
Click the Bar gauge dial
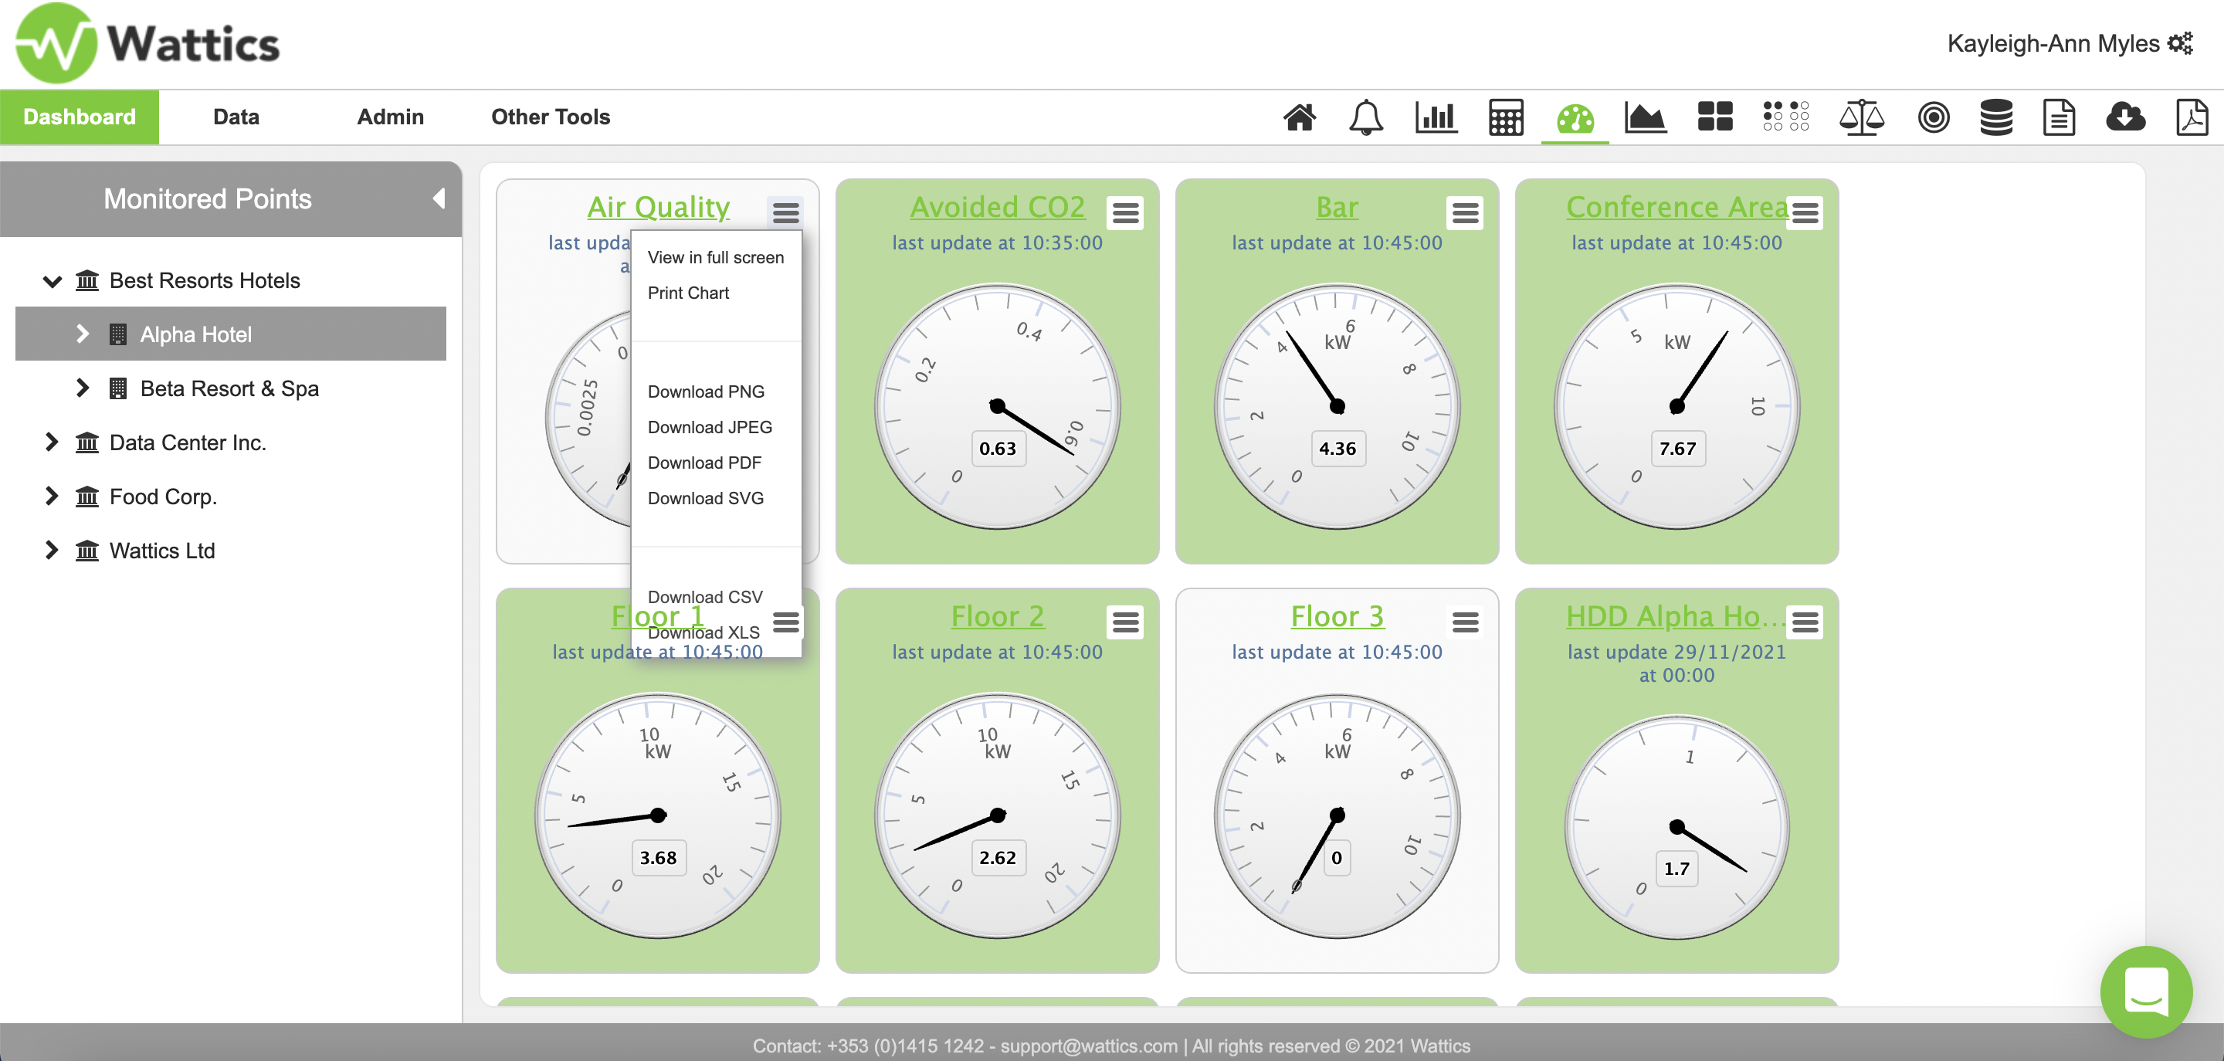coord(1337,405)
